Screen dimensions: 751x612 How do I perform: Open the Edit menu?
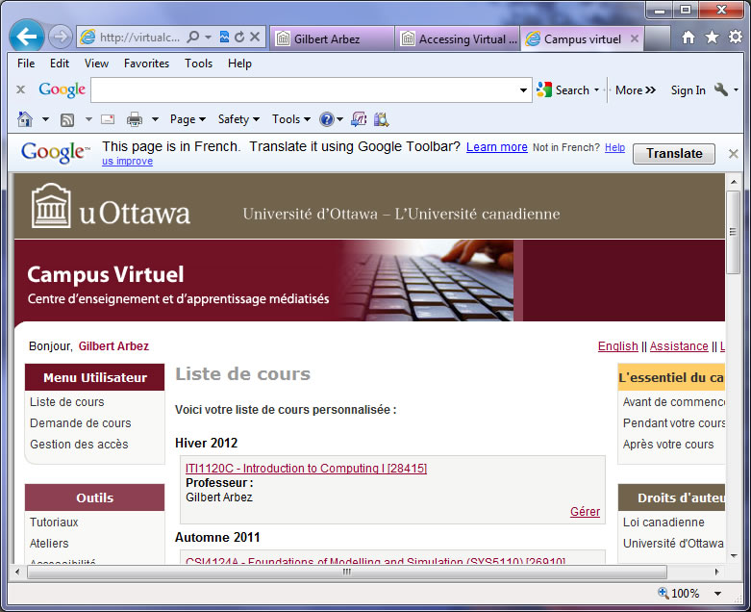[60, 64]
